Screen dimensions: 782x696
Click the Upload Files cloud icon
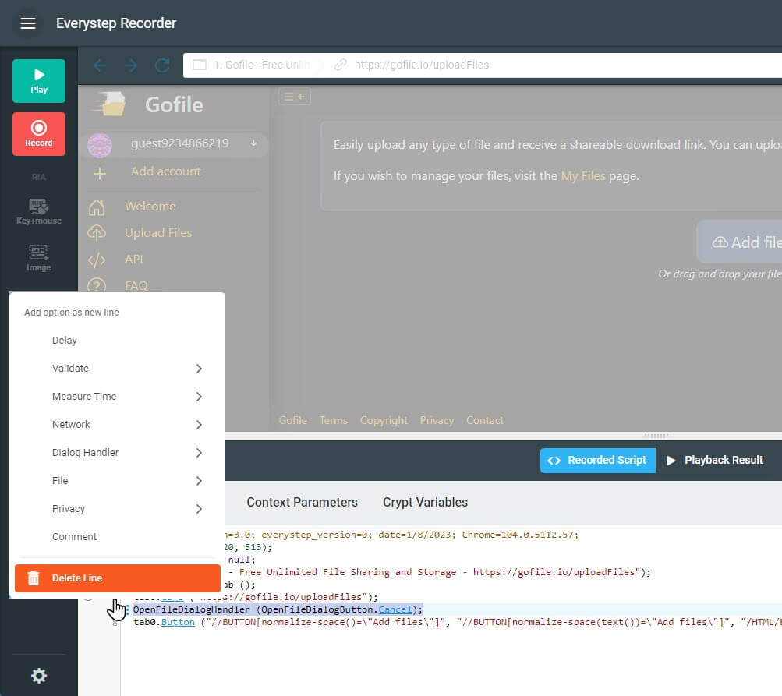coord(97,233)
